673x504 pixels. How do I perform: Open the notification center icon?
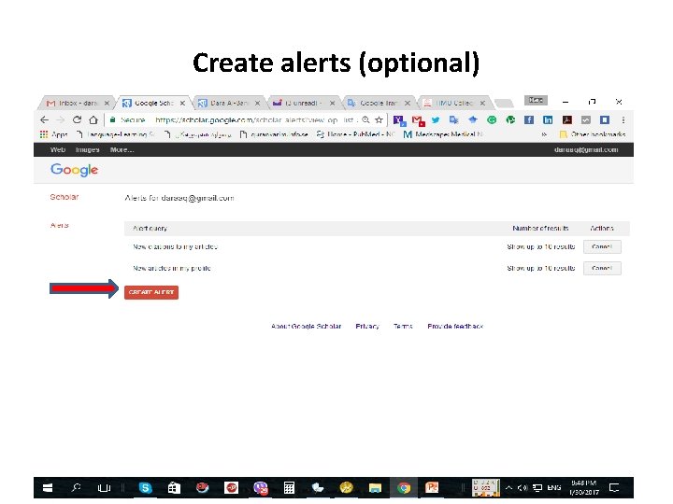614,488
